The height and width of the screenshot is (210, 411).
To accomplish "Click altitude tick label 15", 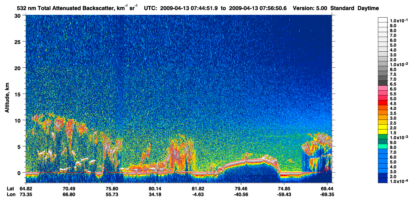I will click(x=18, y=94).
